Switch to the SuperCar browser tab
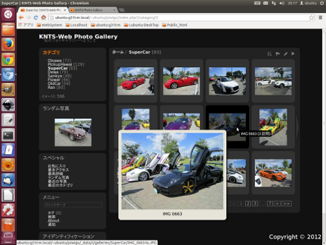326x245 pixels. click(x=43, y=10)
